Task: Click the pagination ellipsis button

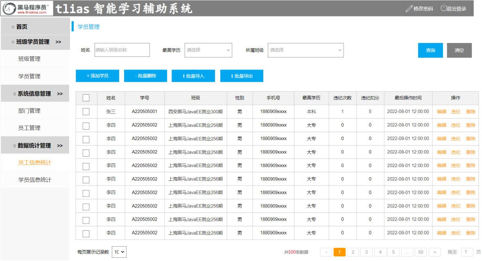Action: [407, 252]
